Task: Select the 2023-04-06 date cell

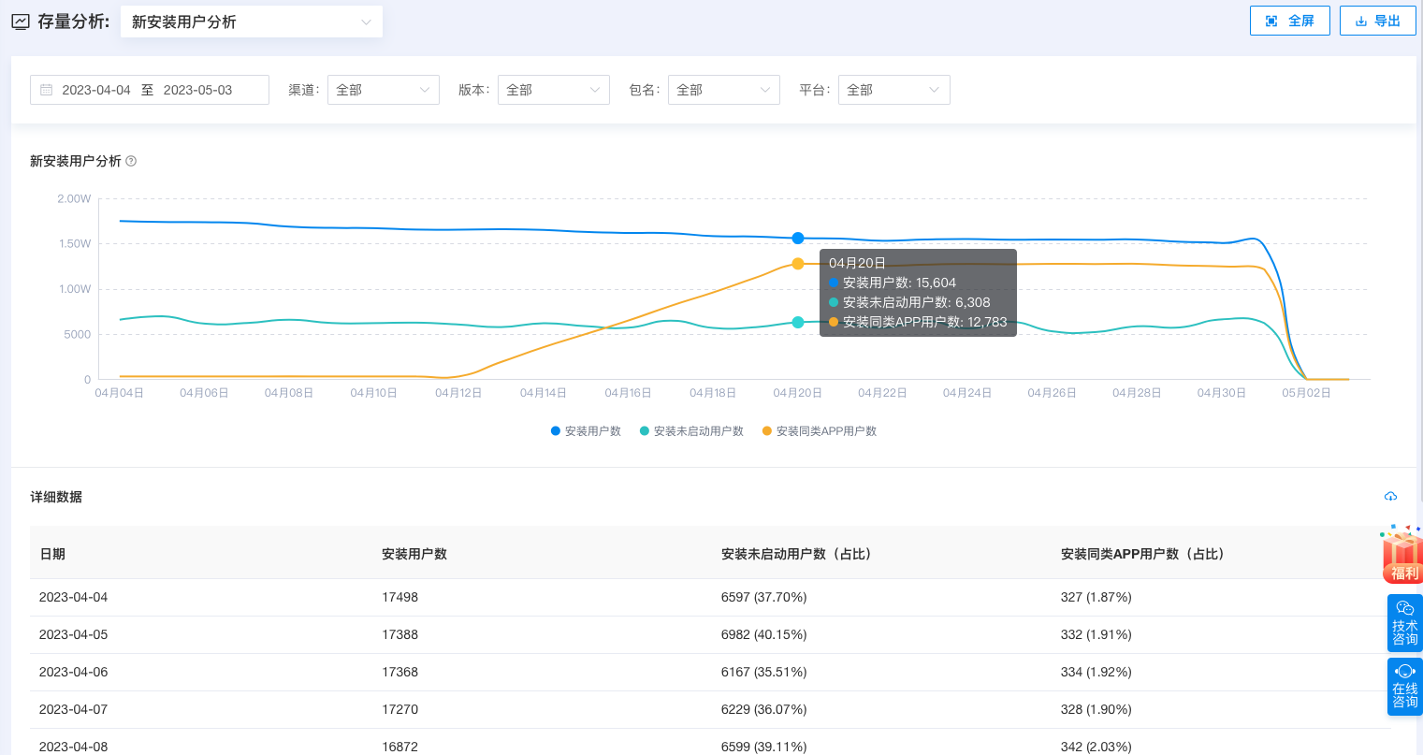Action: [x=73, y=672]
